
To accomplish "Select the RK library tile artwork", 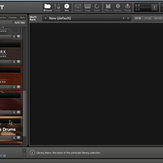I will click(10, 53).
